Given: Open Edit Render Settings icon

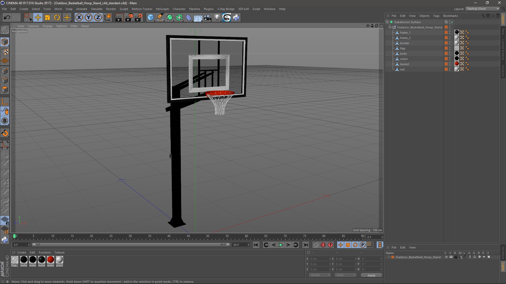Looking at the screenshot, I should 138,18.
